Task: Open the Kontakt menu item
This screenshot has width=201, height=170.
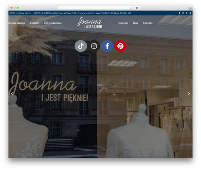Action: 148,23
